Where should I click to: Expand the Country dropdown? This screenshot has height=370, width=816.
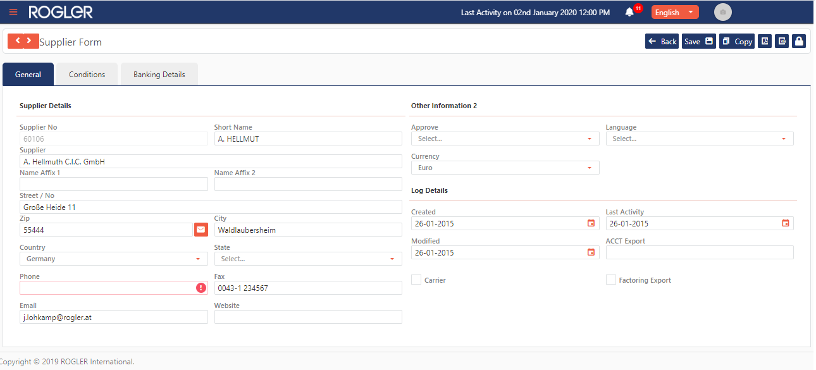114,259
